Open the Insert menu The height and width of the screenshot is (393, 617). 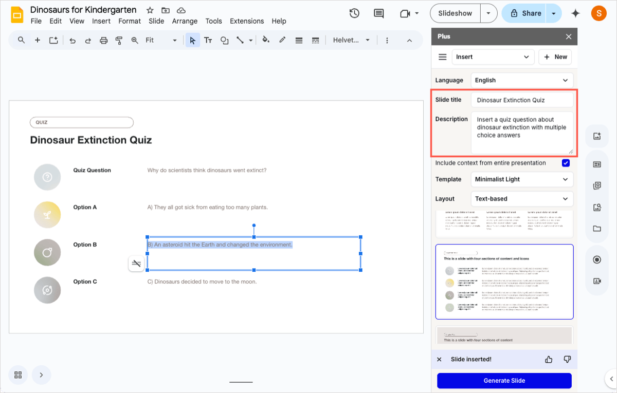click(x=101, y=21)
